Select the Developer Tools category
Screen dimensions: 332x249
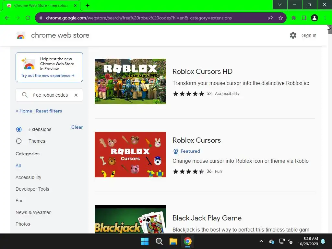[32, 189]
